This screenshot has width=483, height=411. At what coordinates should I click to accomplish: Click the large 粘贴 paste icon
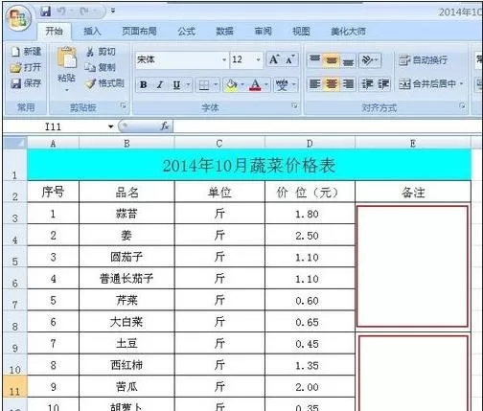click(67, 57)
